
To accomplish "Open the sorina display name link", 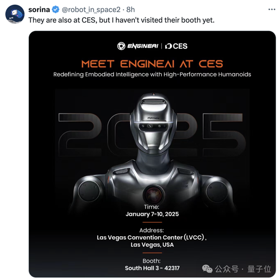I will pos(40,9).
